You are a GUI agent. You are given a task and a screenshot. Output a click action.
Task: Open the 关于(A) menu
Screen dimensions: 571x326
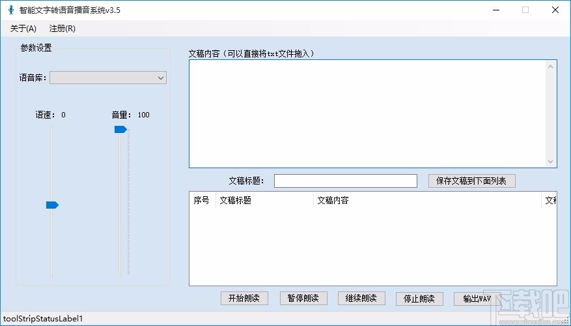pos(23,29)
